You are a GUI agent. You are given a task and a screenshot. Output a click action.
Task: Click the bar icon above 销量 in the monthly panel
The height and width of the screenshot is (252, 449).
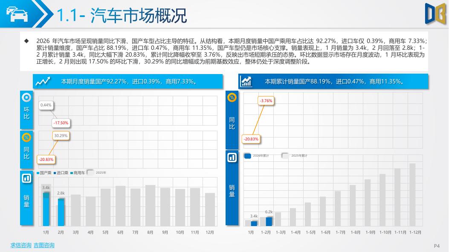26,178
